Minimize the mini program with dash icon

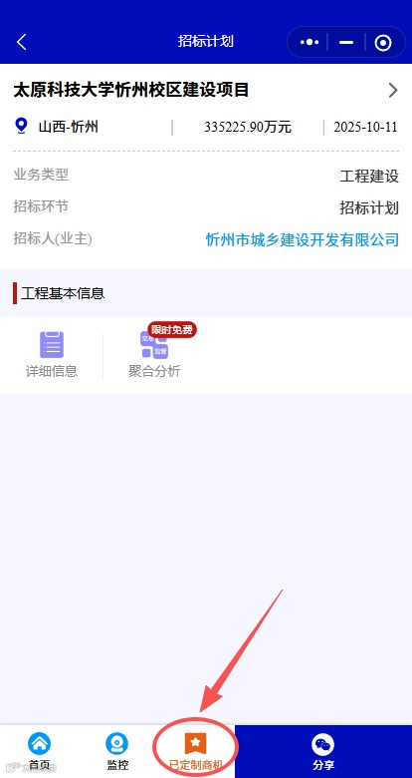click(346, 43)
